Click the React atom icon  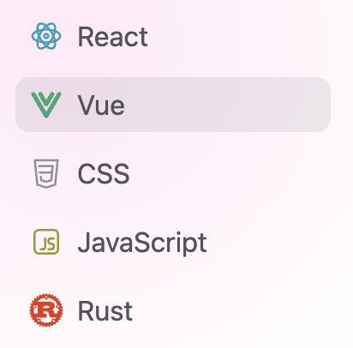click(x=46, y=36)
